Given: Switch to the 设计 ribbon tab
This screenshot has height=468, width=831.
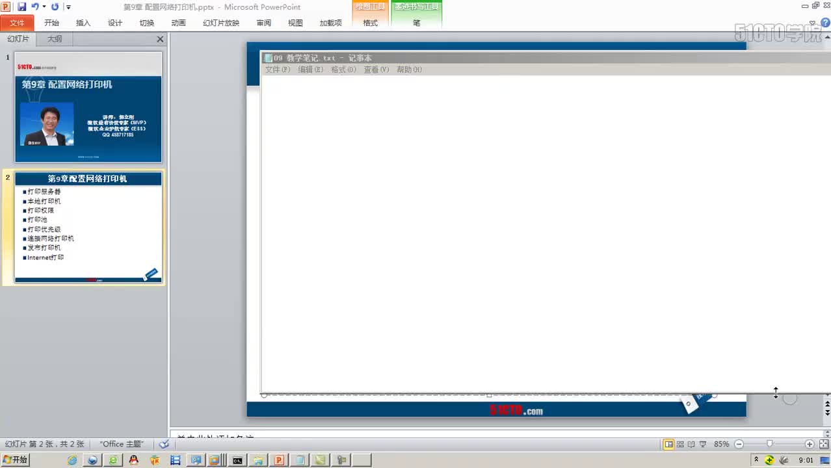Looking at the screenshot, I should (x=115, y=23).
